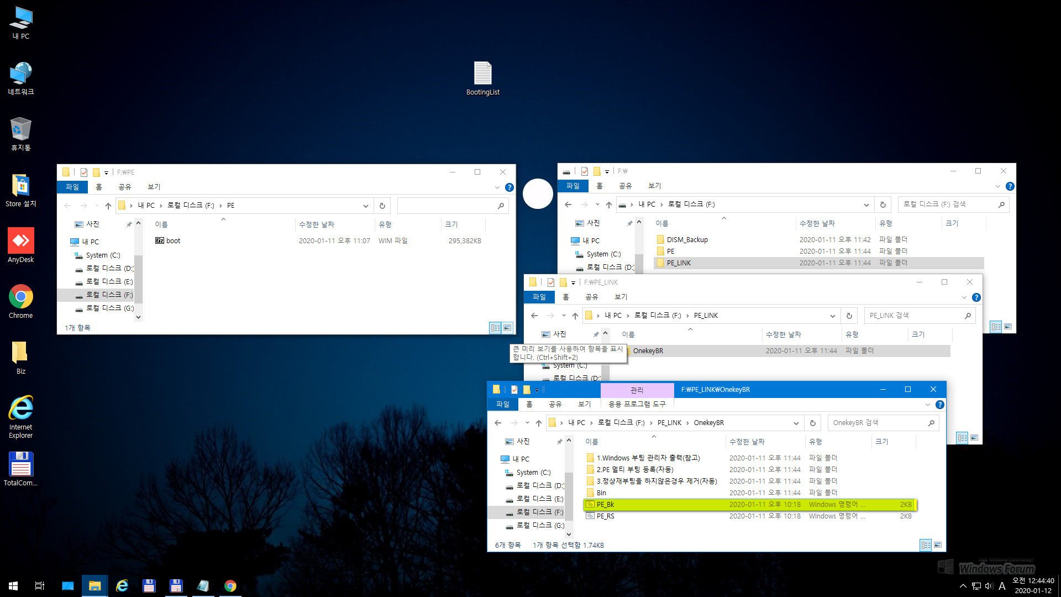Open the Chrome desktop shortcut
The width and height of the screenshot is (1061, 597).
[x=21, y=301]
